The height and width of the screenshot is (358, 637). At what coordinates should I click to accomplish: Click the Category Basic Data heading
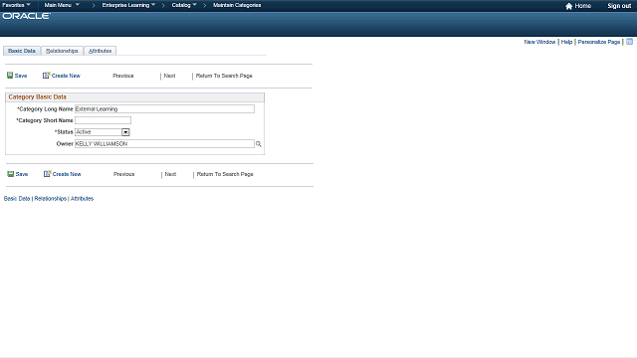tap(37, 97)
